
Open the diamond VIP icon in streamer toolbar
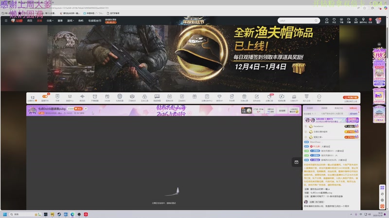(x=219, y=96)
